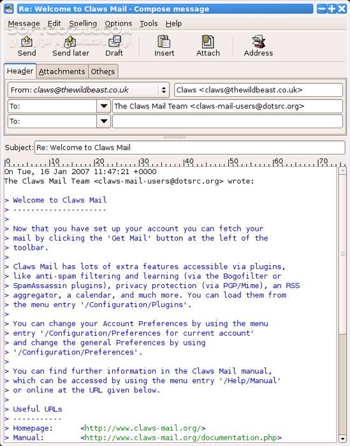Screen dimensions: 350x446
Task: Click the quoted word 'toolbar.'
Action: (31, 247)
